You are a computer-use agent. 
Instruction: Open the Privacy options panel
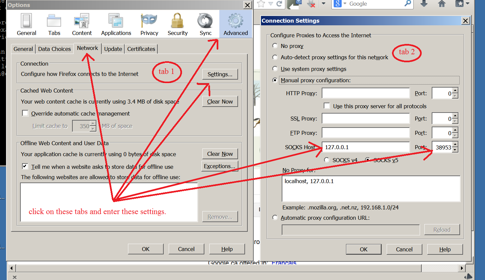tap(149, 23)
